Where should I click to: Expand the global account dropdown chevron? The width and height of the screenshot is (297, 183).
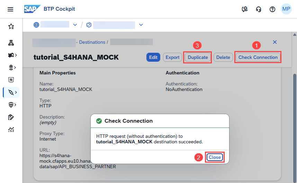click(x=75, y=25)
